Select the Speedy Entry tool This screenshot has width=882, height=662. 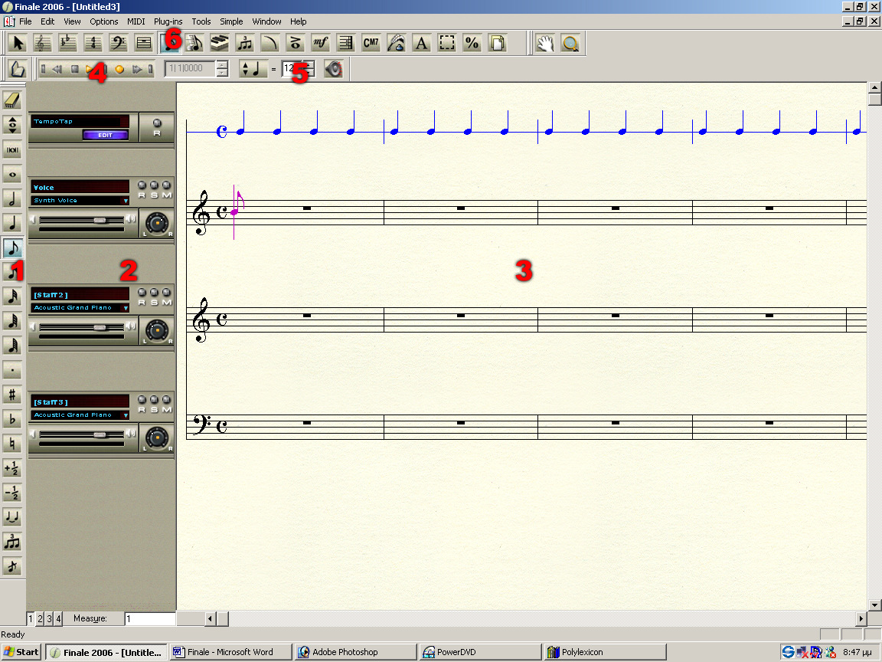click(194, 44)
